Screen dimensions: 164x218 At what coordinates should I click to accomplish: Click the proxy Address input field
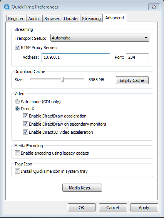[75, 58]
